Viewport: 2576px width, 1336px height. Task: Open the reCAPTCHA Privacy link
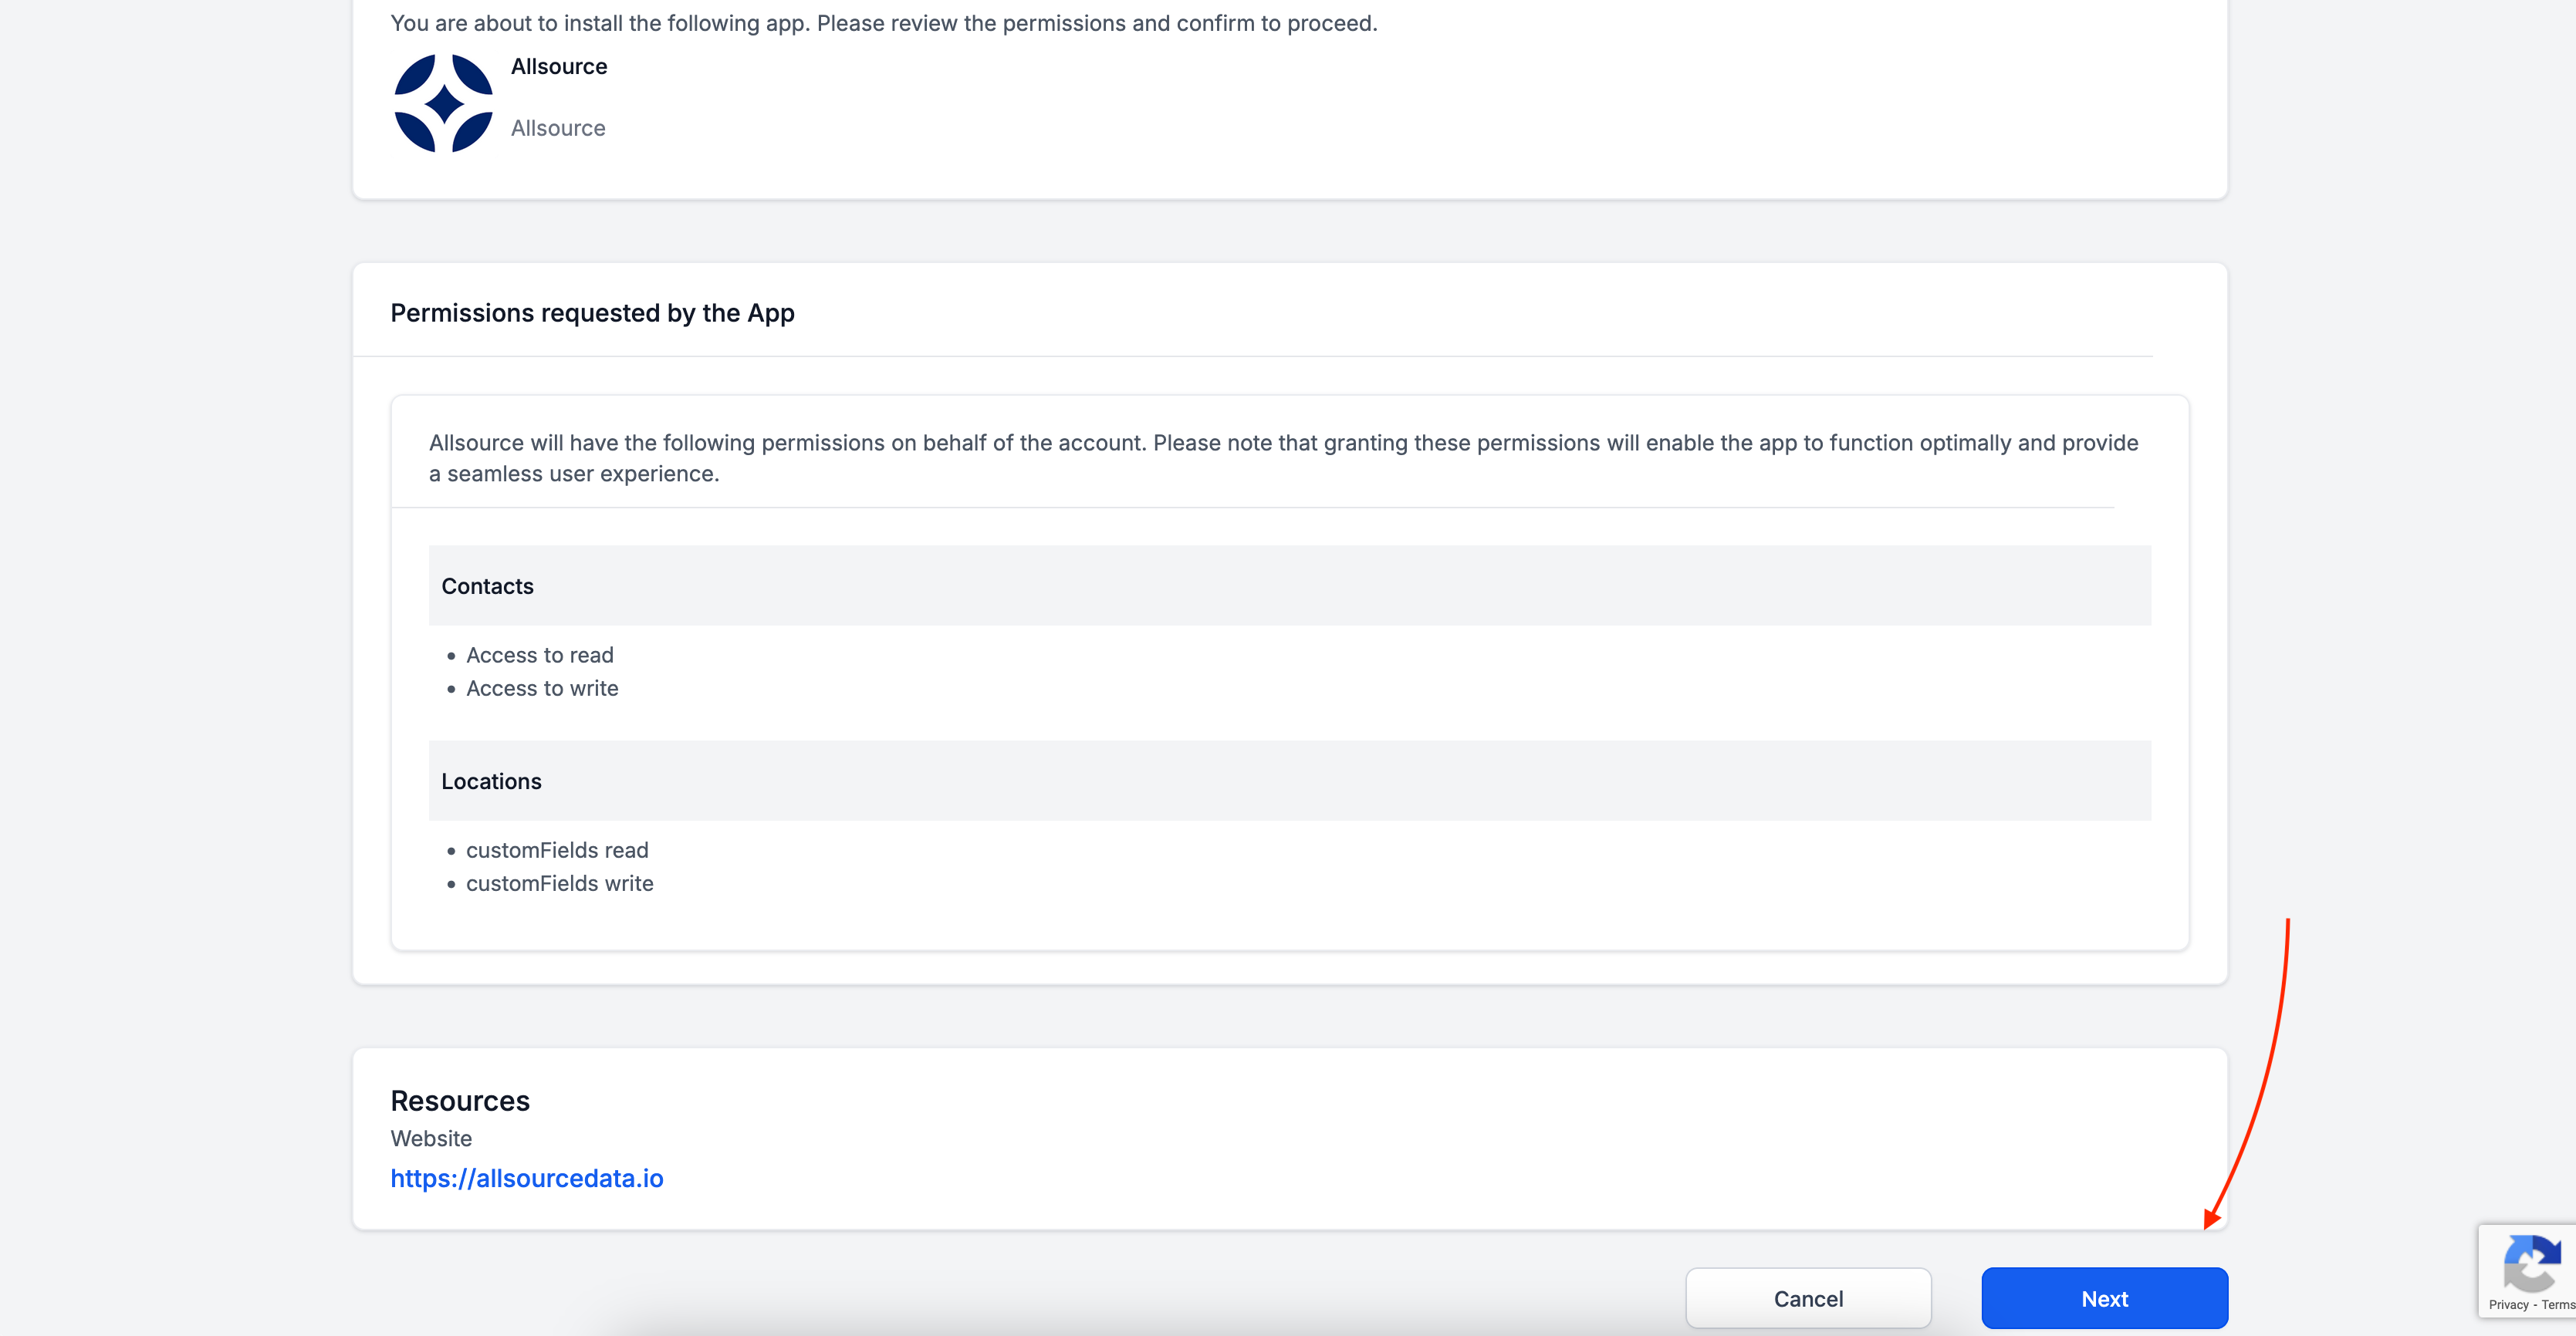(2507, 1304)
